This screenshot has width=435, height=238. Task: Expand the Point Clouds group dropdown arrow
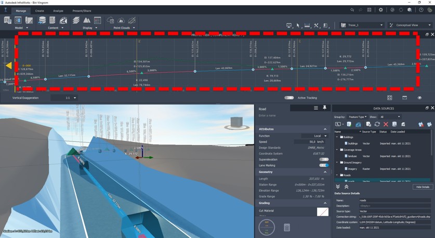(134, 28)
